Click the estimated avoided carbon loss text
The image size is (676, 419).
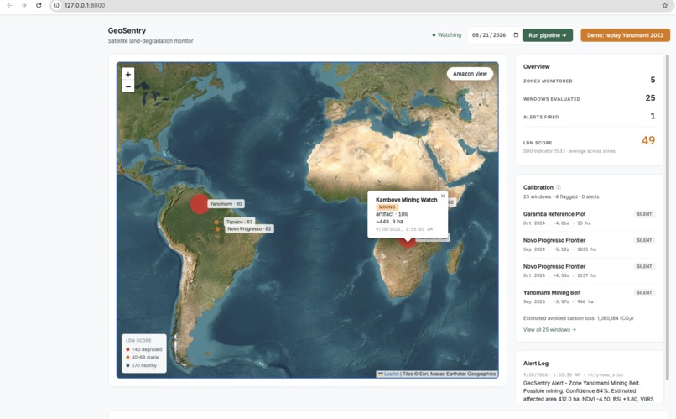tap(578, 318)
